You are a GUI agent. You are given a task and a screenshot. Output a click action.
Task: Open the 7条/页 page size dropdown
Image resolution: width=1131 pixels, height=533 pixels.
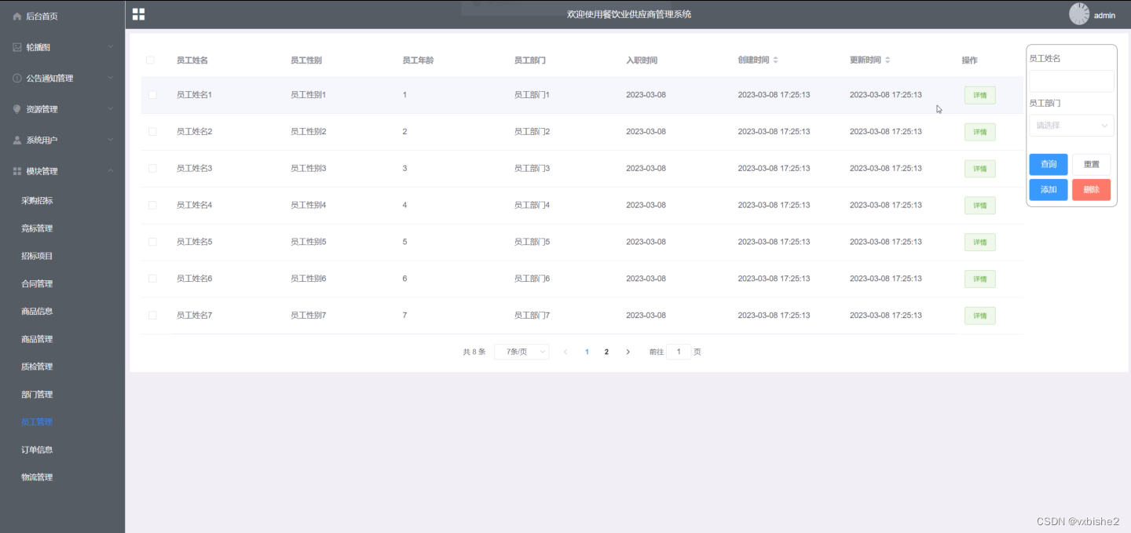522,352
